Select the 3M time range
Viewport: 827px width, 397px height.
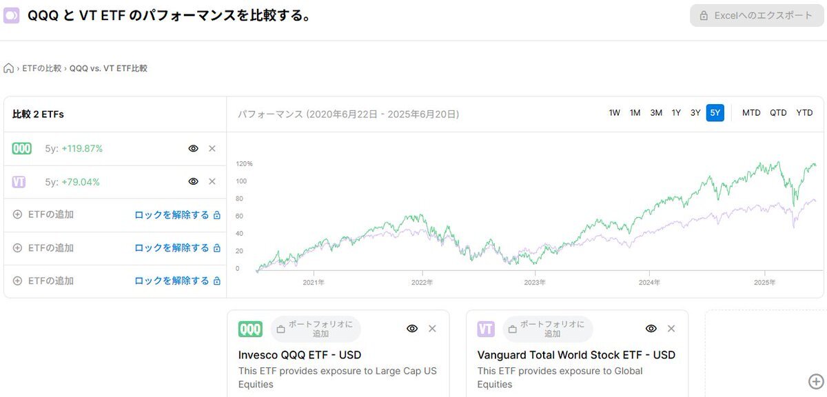[x=656, y=113]
